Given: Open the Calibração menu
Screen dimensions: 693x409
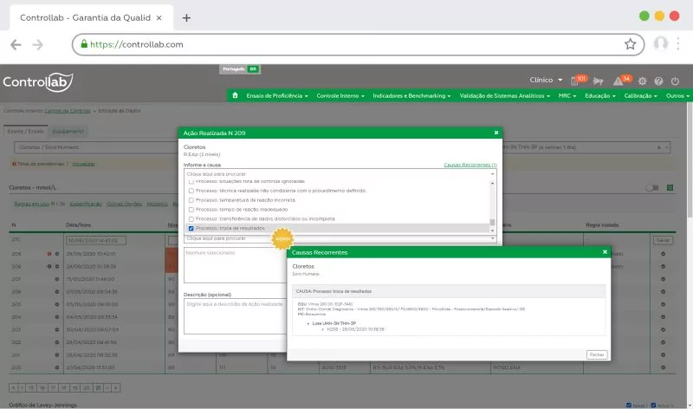Looking at the screenshot, I should coord(640,95).
